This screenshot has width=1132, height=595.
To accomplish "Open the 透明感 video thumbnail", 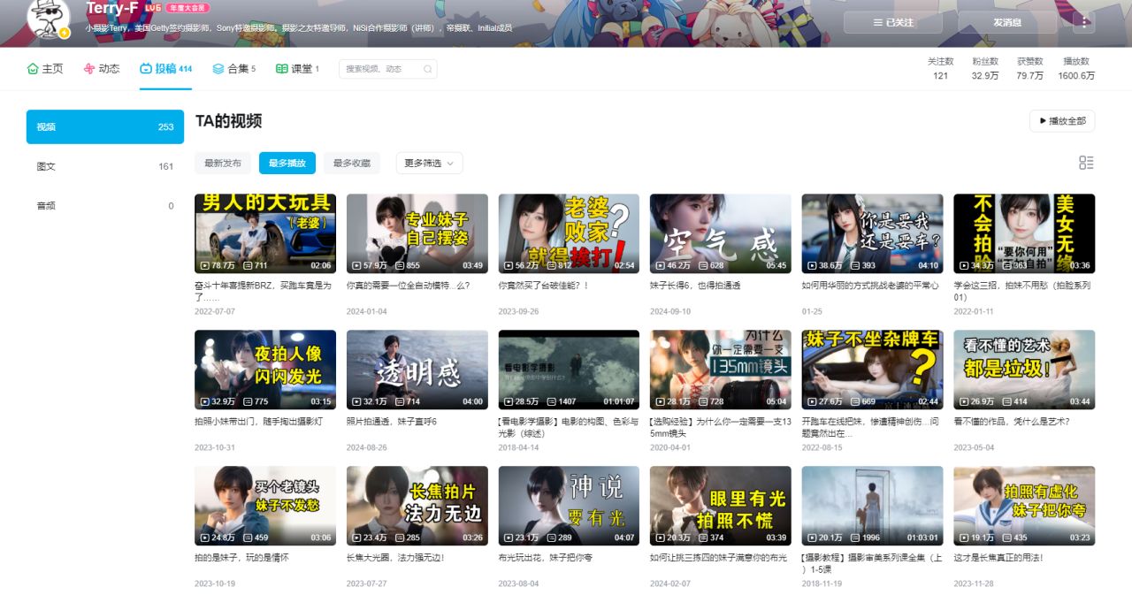I will [x=417, y=370].
